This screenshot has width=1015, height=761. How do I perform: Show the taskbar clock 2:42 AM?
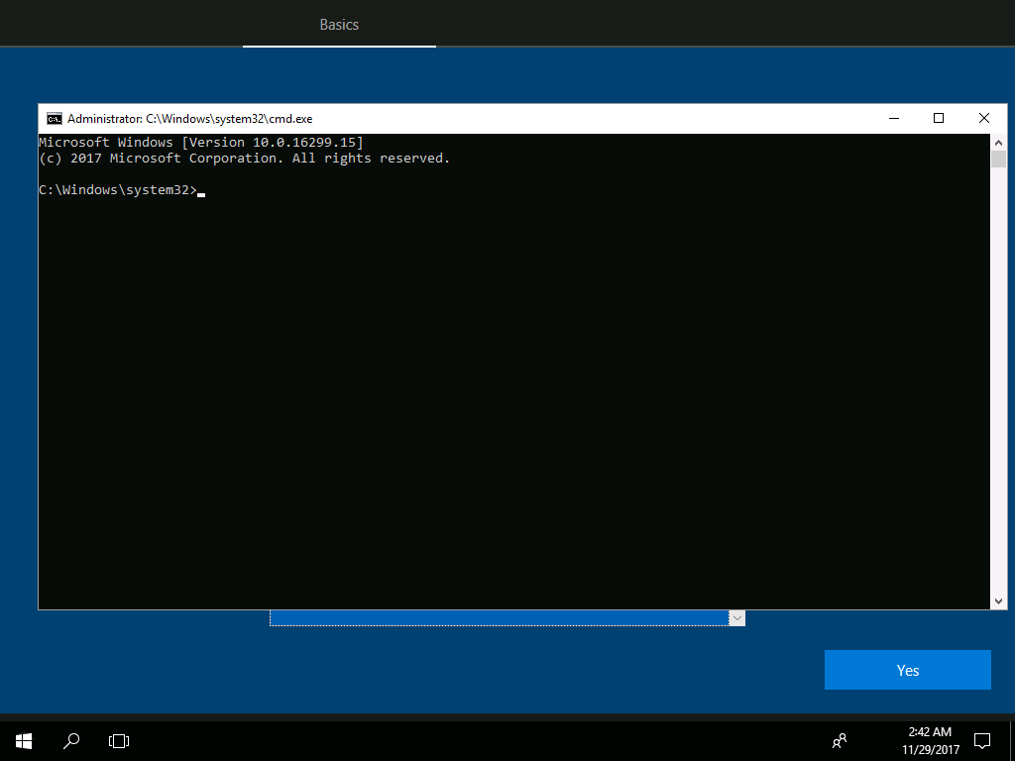pos(930,732)
